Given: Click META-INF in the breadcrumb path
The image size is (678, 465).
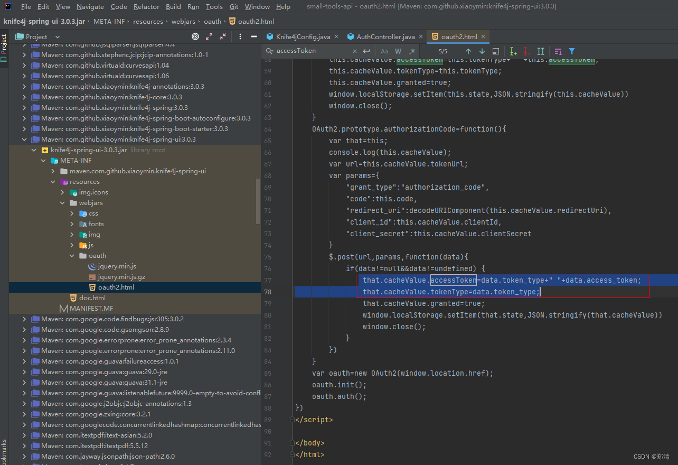Looking at the screenshot, I should 109,22.
